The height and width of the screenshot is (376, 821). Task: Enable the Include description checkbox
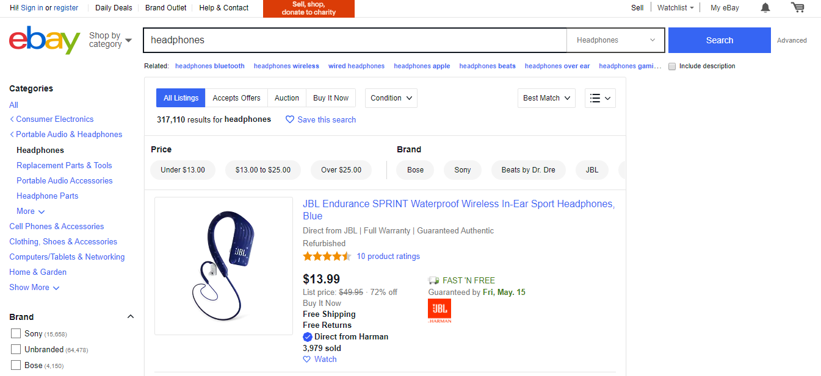pos(672,66)
